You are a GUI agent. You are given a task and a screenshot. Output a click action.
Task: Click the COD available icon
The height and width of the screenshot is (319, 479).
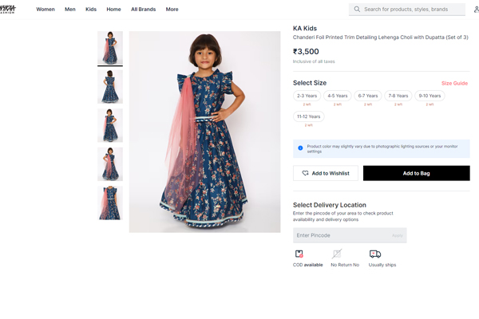point(299,254)
